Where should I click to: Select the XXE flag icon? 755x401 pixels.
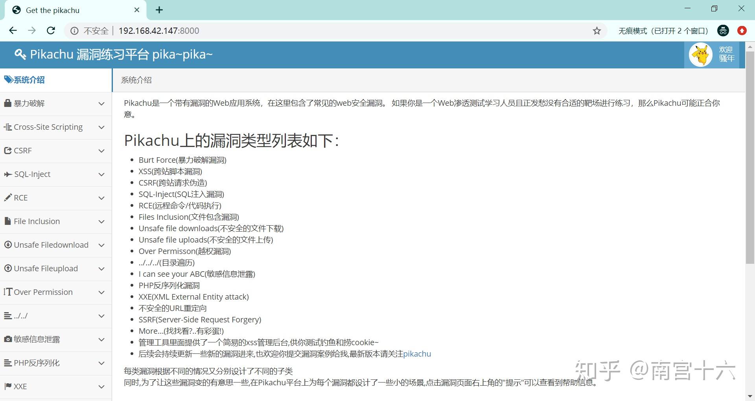point(8,386)
